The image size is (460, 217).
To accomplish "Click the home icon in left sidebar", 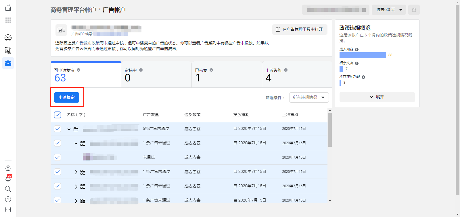I will (x=8, y=8).
